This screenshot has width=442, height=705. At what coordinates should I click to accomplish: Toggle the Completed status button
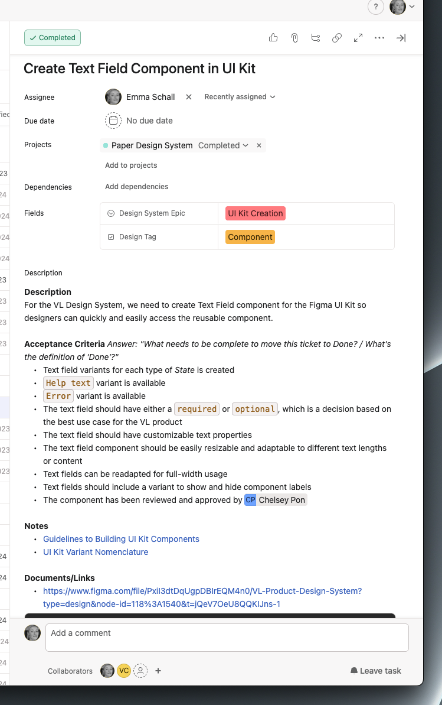pos(53,38)
